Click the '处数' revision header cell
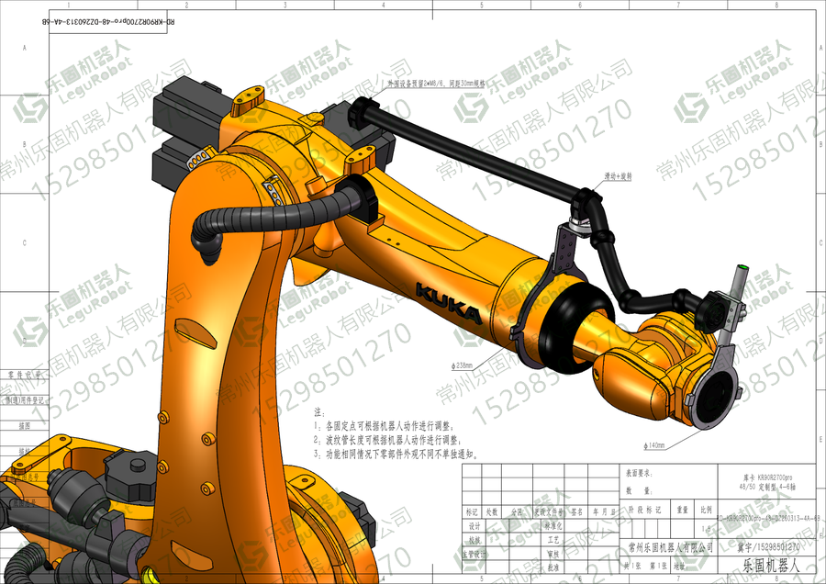The height and width of the screenshot is (584, 826). tap(492, 511)
